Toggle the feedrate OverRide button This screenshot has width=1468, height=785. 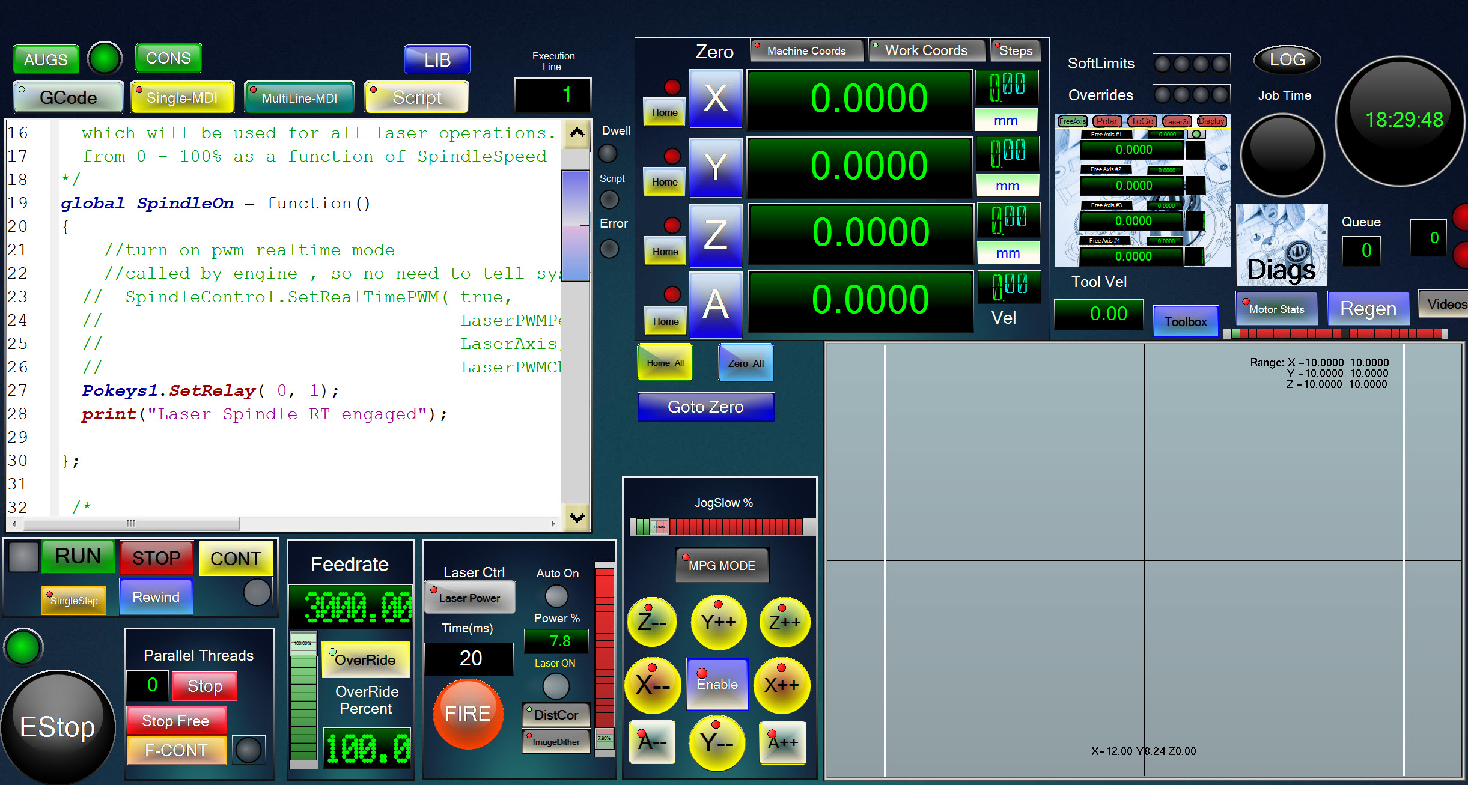[x=365, y=659]
